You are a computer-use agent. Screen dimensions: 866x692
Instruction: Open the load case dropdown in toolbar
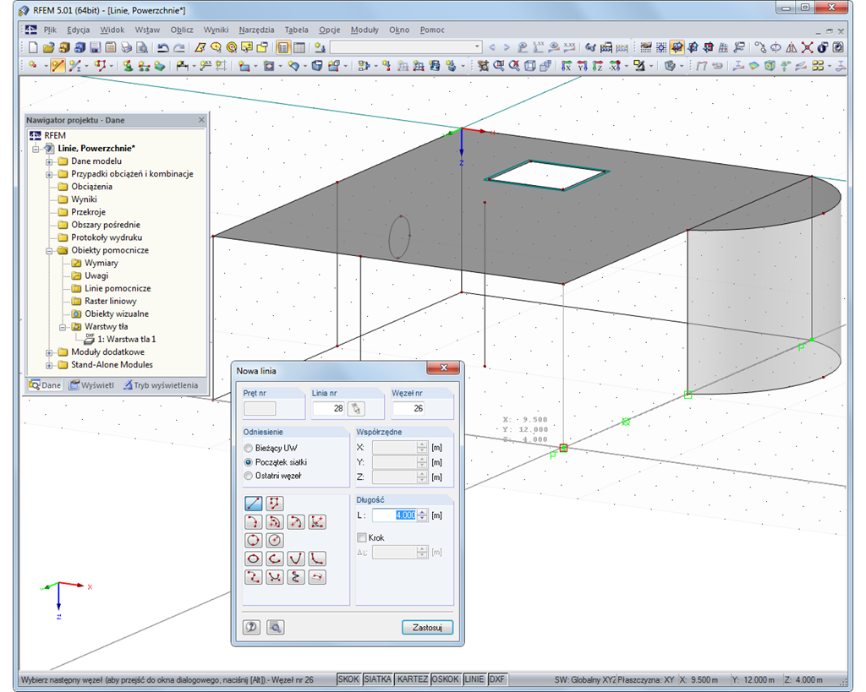click(x=477, y=47)
